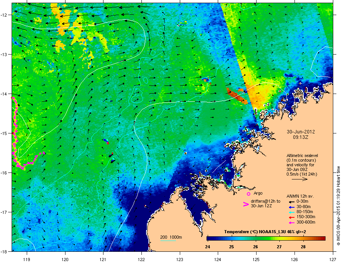Click the longitude axis label 127
This screenshot has width=341, height=263.
click(x=332, y=259)
